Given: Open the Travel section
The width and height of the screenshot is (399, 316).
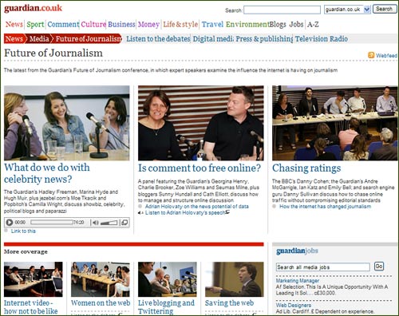Looking at the screenshot, I should [x=212, y=25].
